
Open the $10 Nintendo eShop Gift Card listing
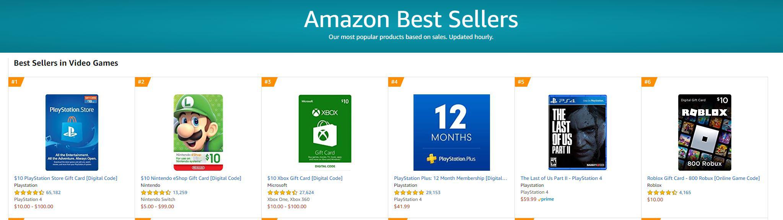click(191, 178)
